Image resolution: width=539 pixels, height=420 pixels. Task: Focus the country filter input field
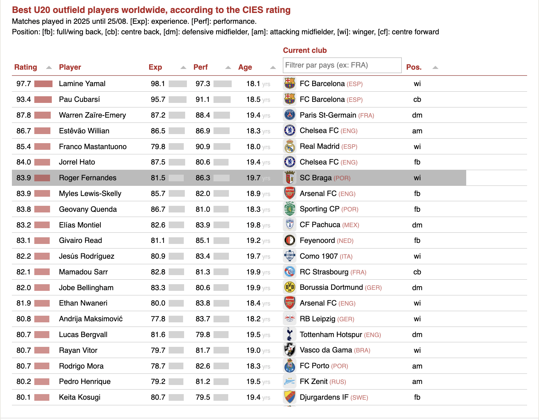click(x=342, y=65)
